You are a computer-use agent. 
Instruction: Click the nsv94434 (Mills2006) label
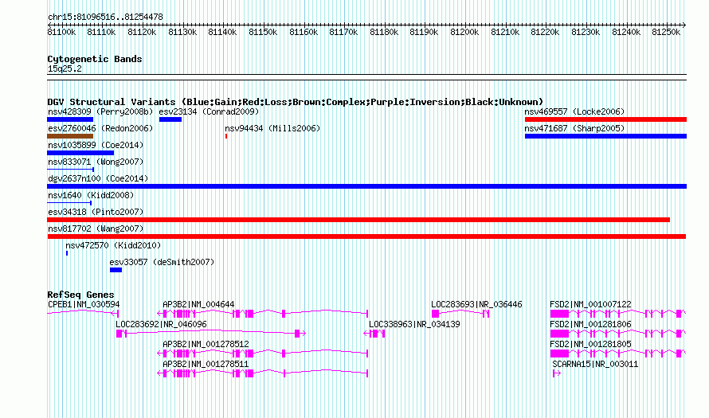tap(272, 128)
